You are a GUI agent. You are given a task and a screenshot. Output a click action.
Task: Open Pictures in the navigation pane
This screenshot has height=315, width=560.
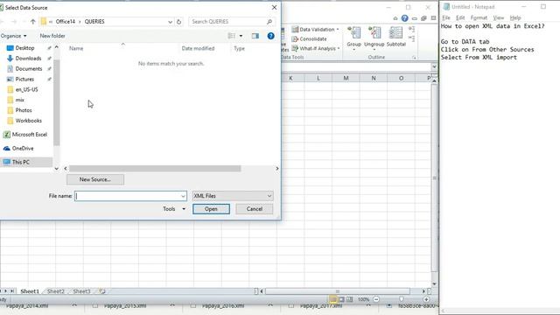click(x=24, y=79)
